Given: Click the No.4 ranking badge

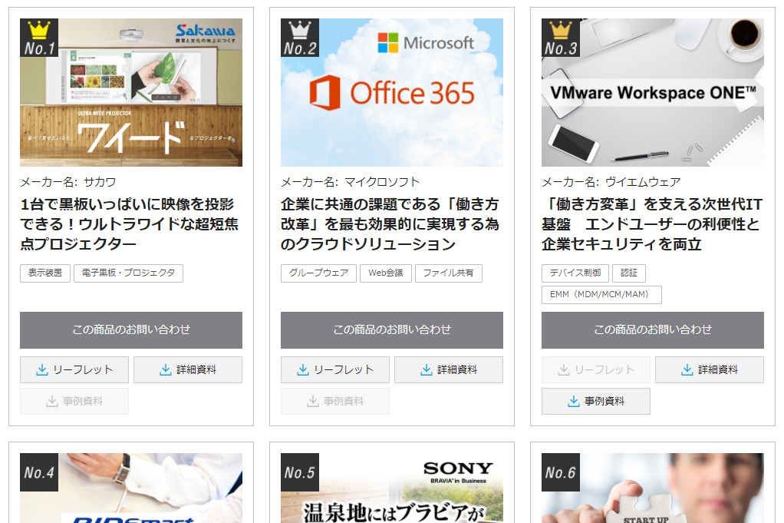Looking at the screenshot, I should click(x=39, y=472).
